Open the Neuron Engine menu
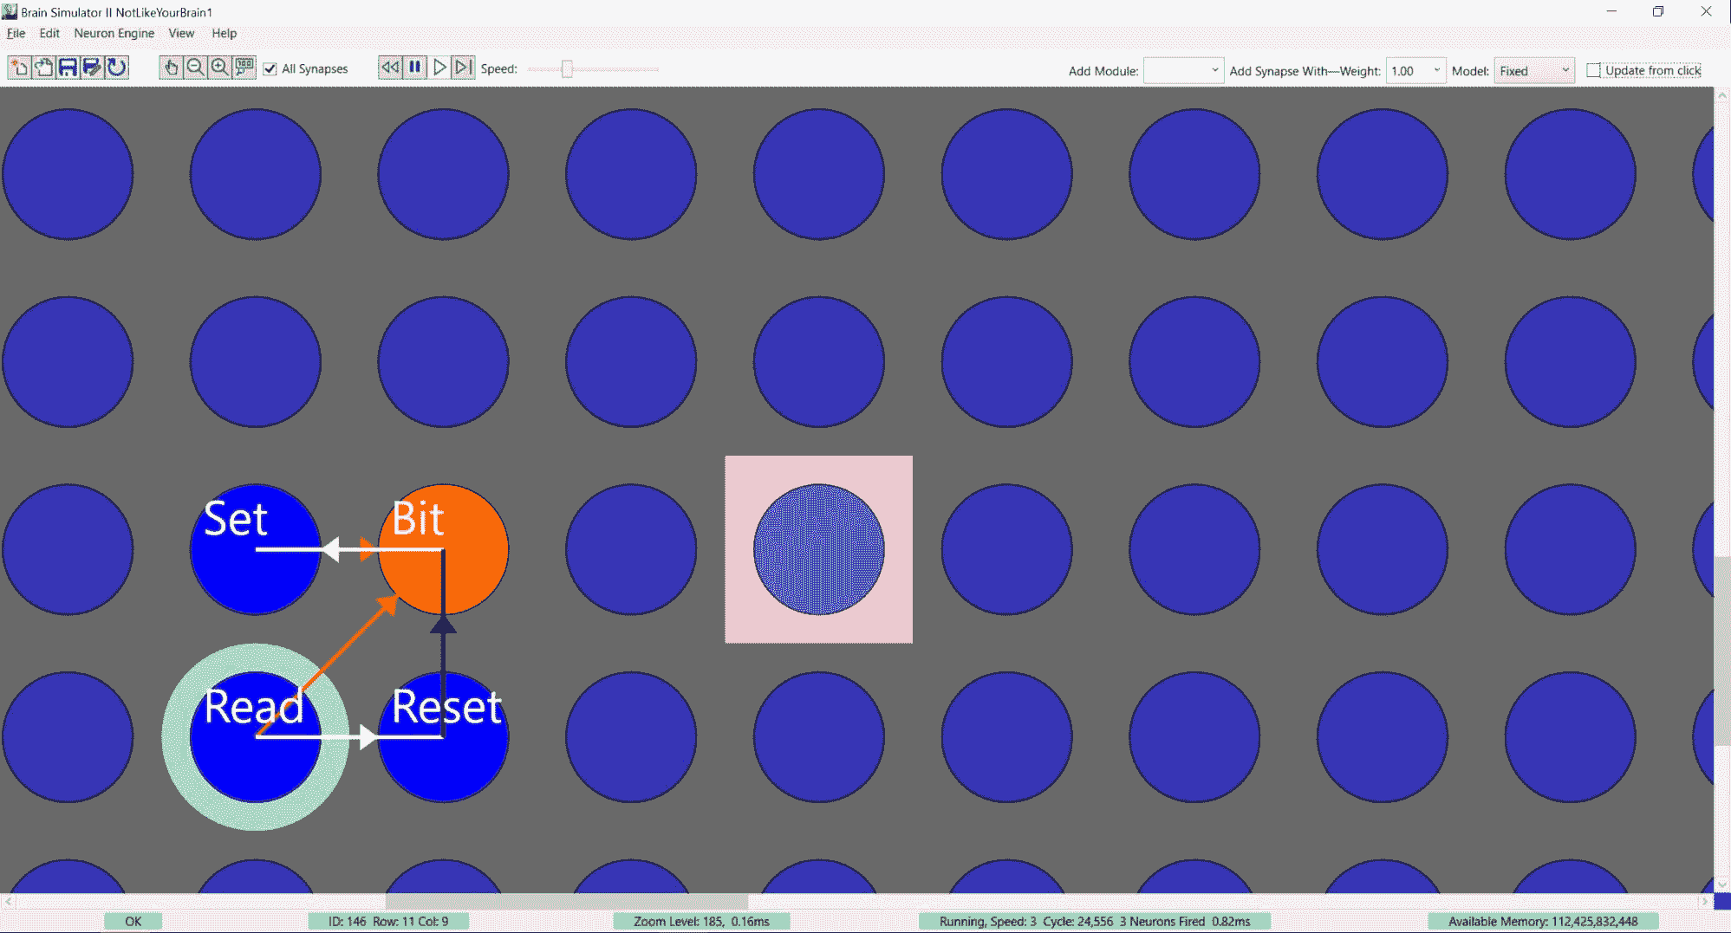 114,33
